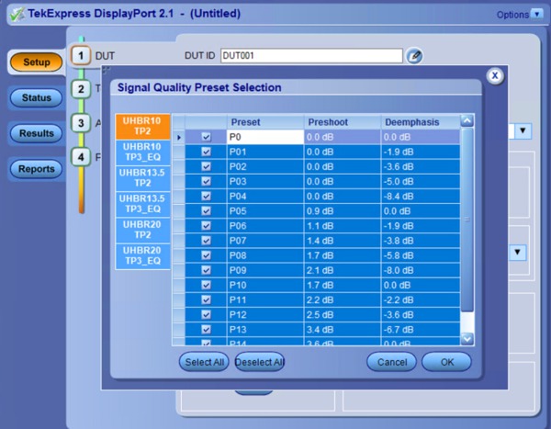Expand the upper right dropdown behind dialog
The image size is (551, 429).
tap(522, 131)
